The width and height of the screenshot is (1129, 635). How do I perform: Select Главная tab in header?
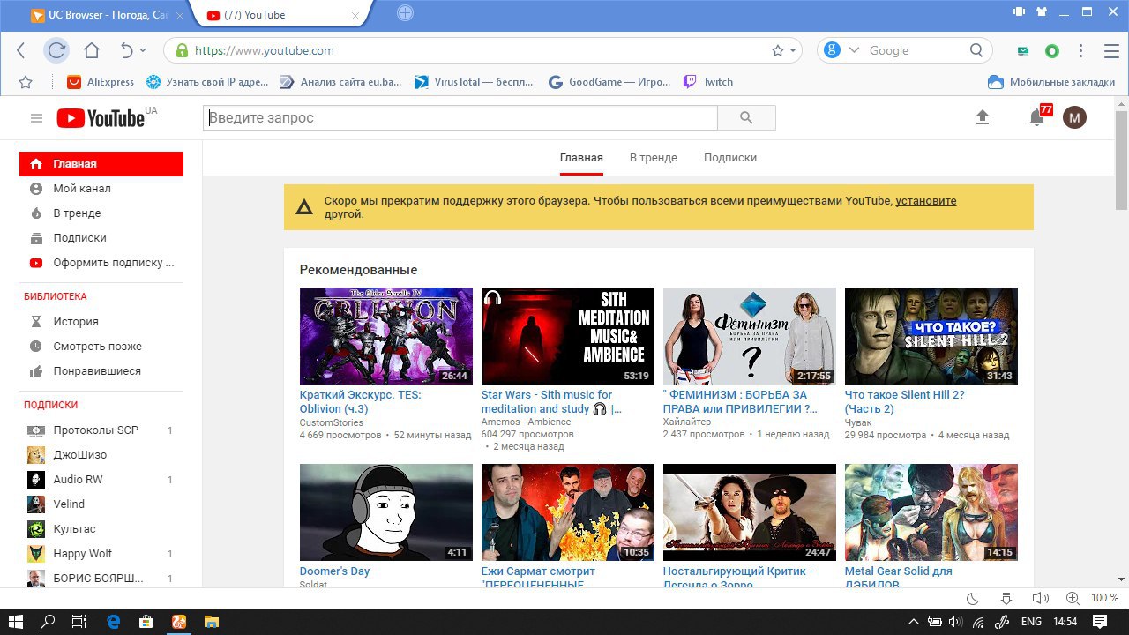point(581,158)
